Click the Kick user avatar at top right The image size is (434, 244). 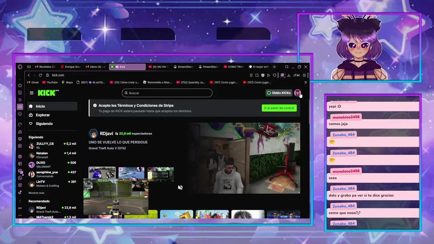pyautogui.click(x=297, y=93)
